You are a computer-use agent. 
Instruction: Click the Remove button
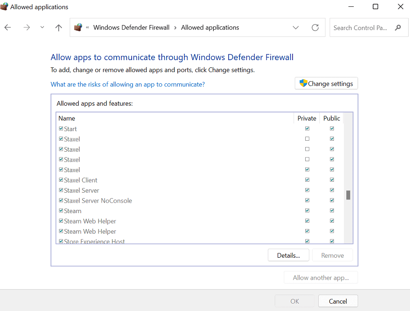click(x=333, y=255)
